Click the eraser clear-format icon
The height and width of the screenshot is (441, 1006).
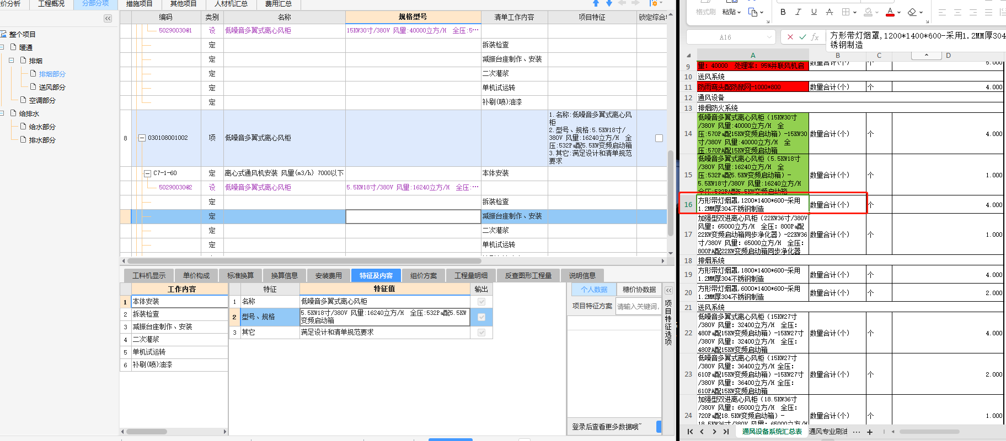click(x=912, y=12)
